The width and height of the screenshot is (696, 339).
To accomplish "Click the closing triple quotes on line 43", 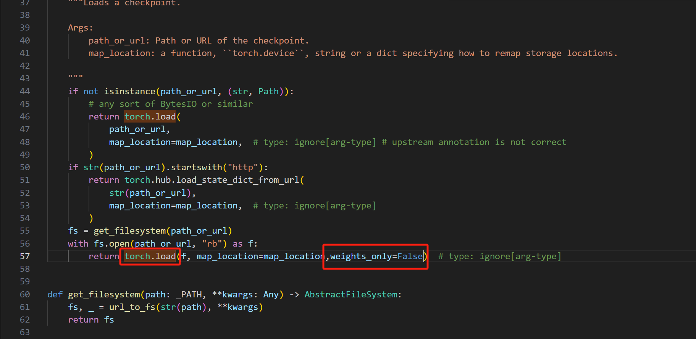I will coord(76,77).
